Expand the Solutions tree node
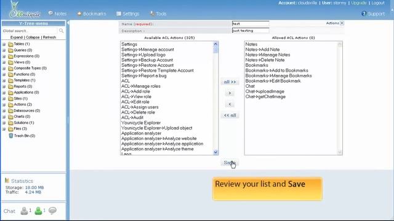The height and width of the screenshot is (221, 394). pos(4,123)
